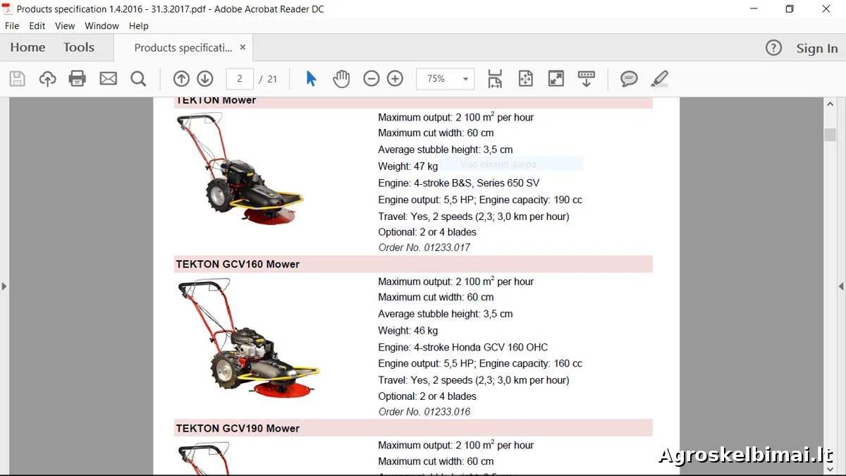Close the Products specification tab
The width and height of the screenshot is (846, 476).
[x=243, y=47]
